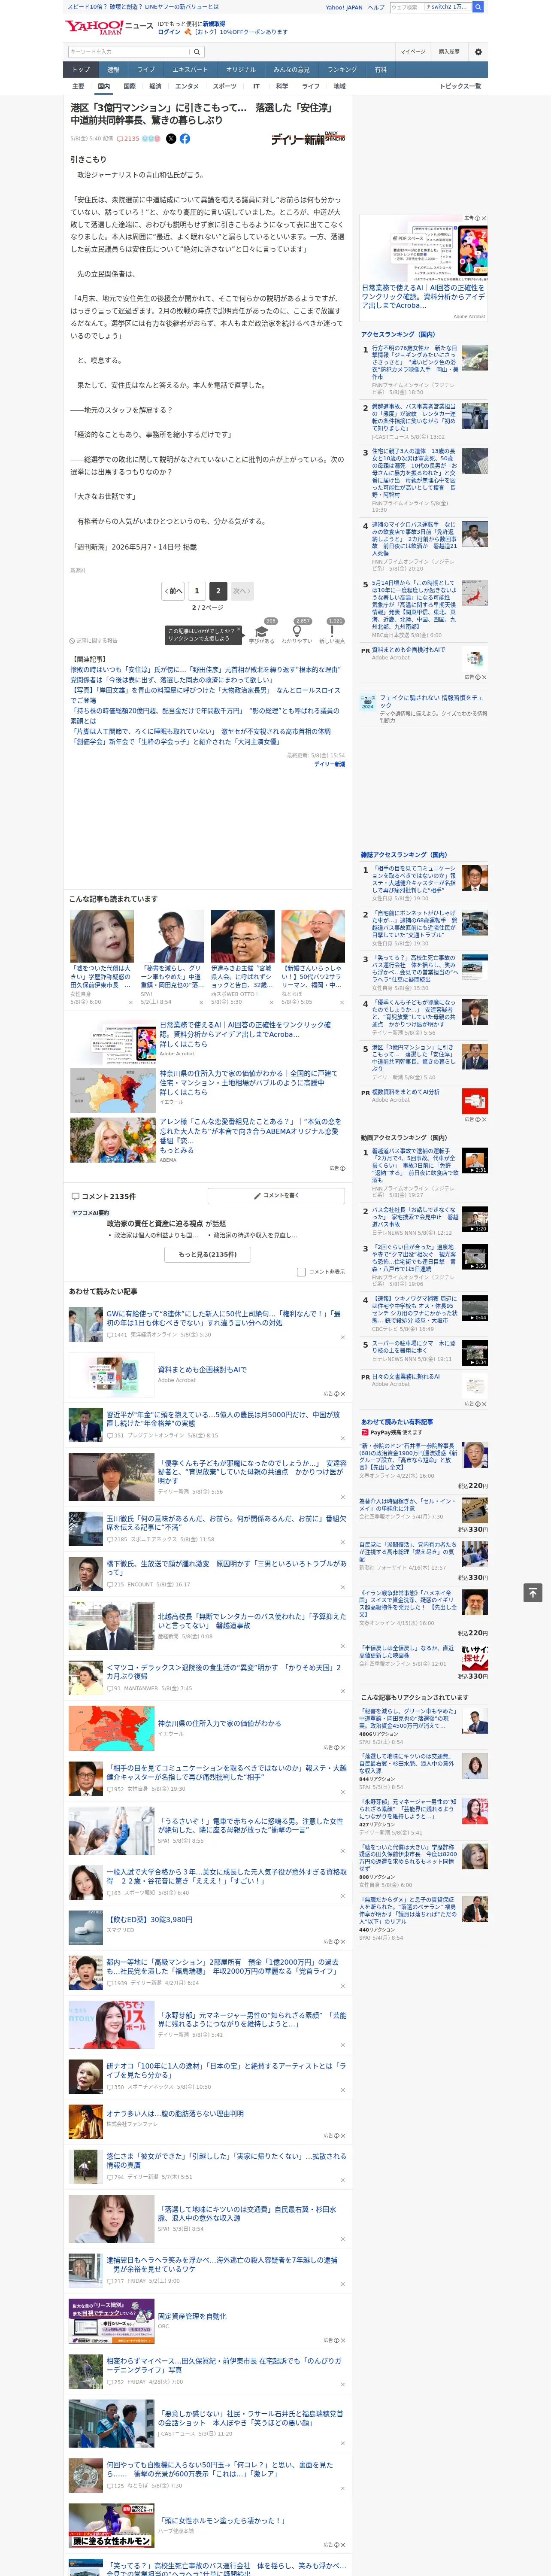Share the article on Facebook
551x2576 pixels.
[185, 139]
